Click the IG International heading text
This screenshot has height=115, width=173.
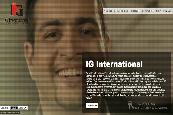pyautogui.click(x=114, y=64)
